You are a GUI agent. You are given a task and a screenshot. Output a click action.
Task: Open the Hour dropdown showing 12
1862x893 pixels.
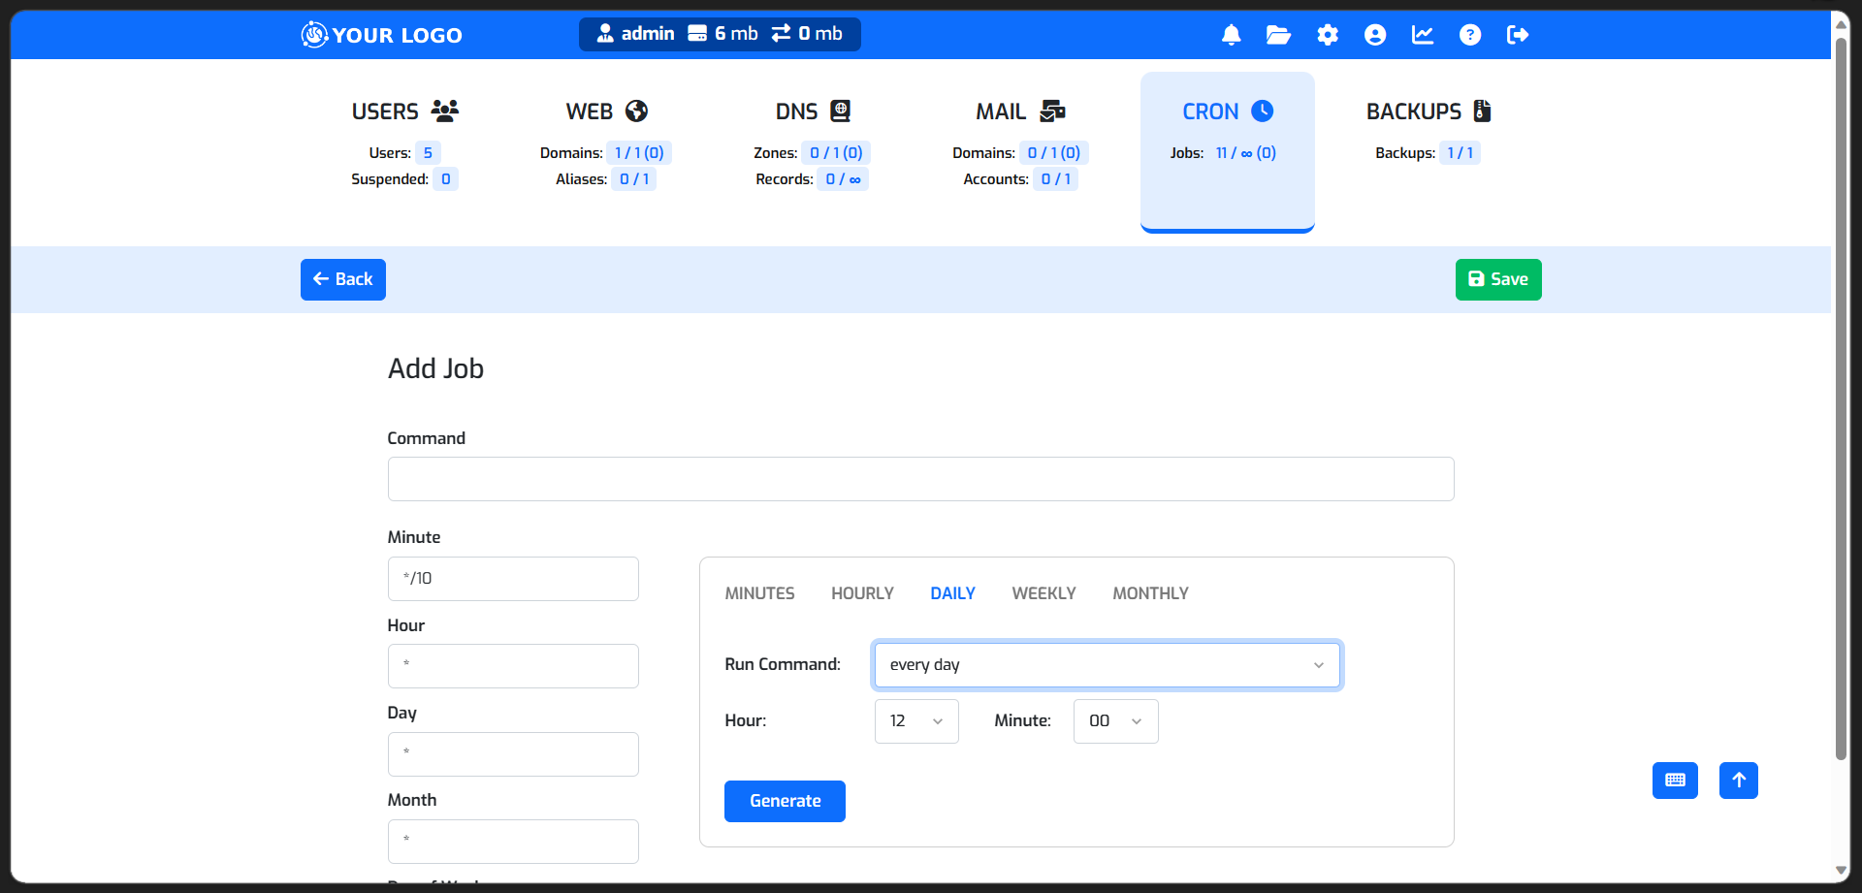tap(915, 720)
